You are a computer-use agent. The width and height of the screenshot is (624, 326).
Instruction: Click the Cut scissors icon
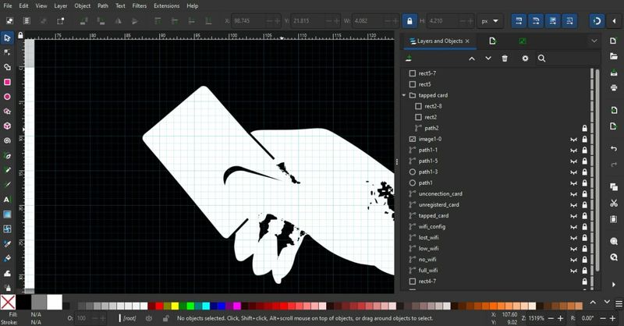614,203
